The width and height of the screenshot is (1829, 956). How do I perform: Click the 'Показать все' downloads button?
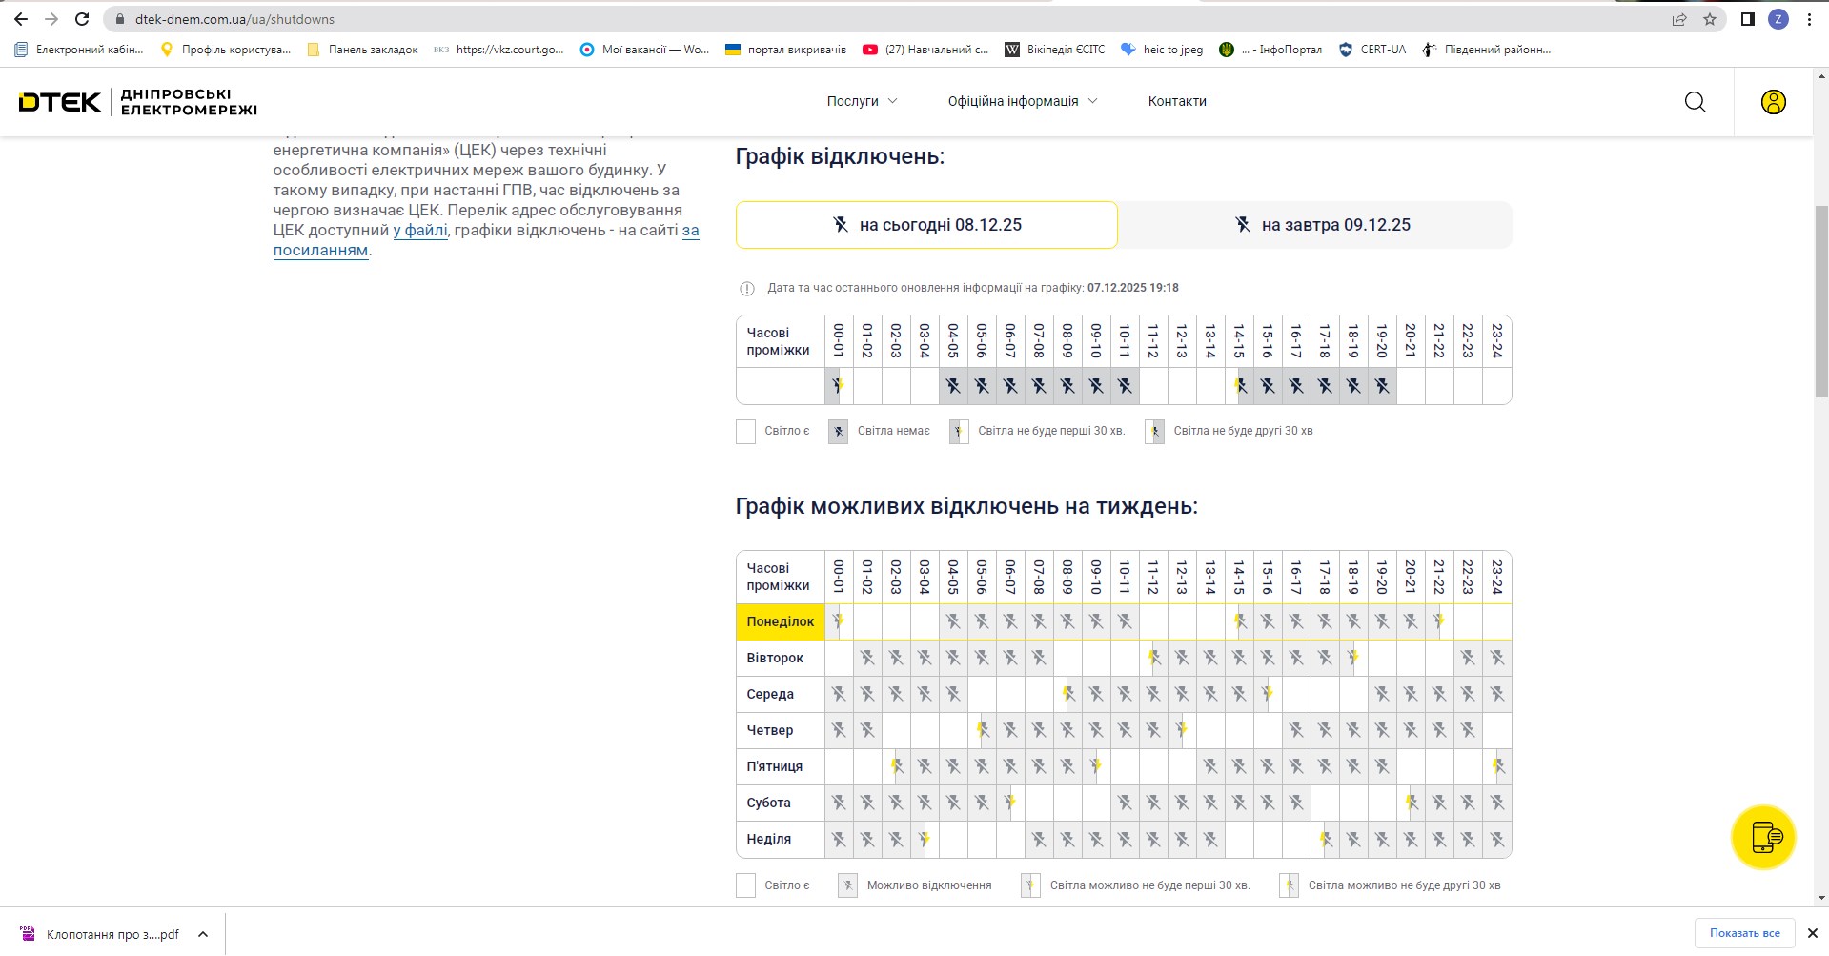(x=1744, y=933)
